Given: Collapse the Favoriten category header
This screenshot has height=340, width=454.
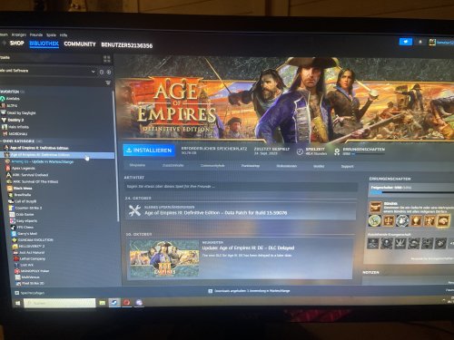Looking at the screenshot, I should [x=12, y=92].
